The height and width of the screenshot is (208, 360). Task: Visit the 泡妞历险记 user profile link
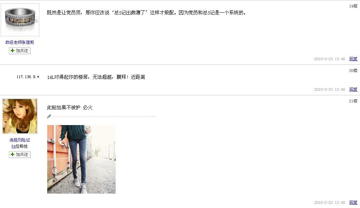click(x=20, y=140)
